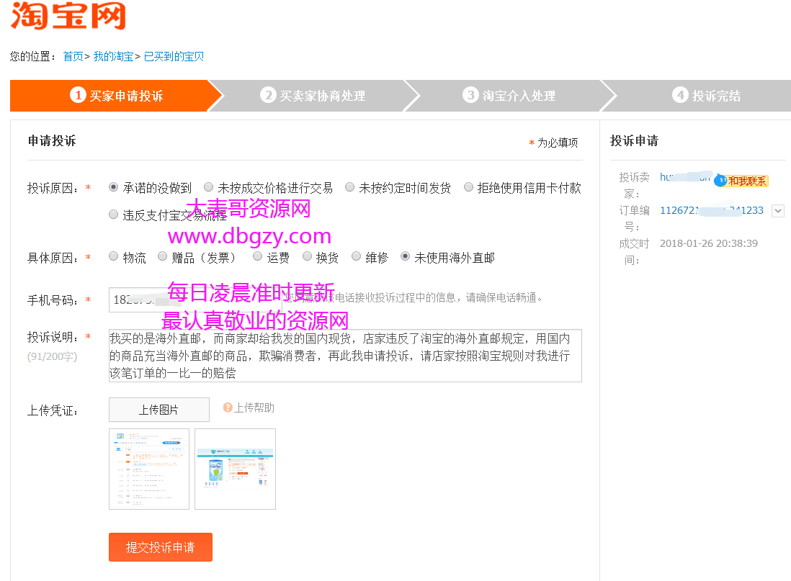Click the first uploaded evidence thumbnail
This screenshot has width=791, height=581.
pyautogui.click(x=149, y=469)
